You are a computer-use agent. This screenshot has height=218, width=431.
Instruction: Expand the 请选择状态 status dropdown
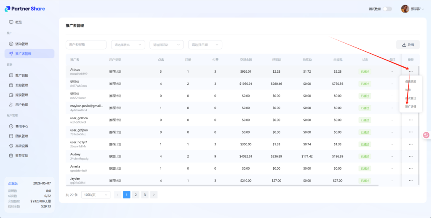click(128, 45)
